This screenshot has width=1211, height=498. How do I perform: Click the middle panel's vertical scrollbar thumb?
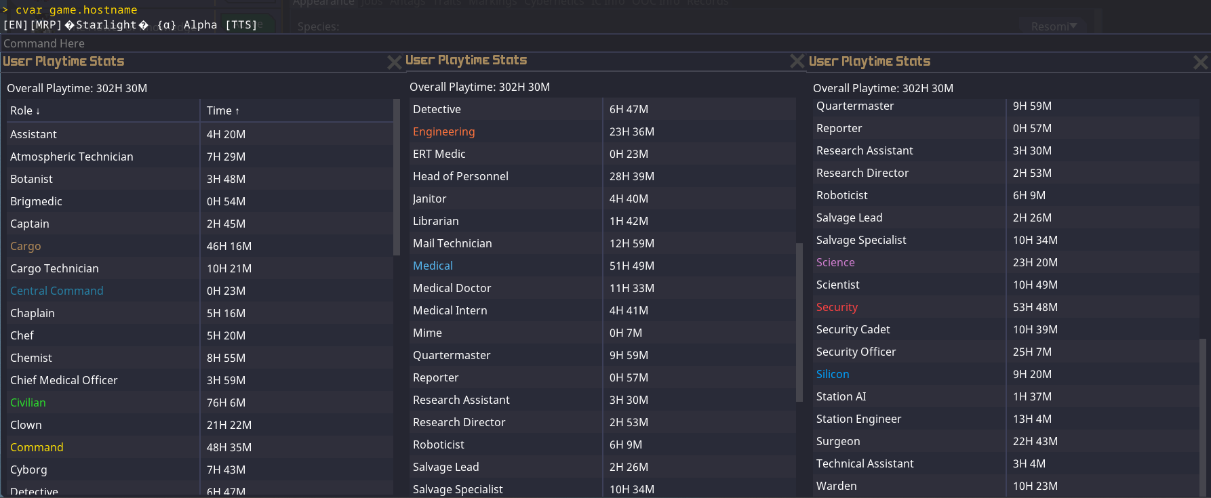799,322
